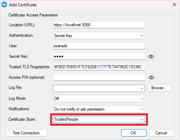Open the Log Mode dropdown

point(99,99)
